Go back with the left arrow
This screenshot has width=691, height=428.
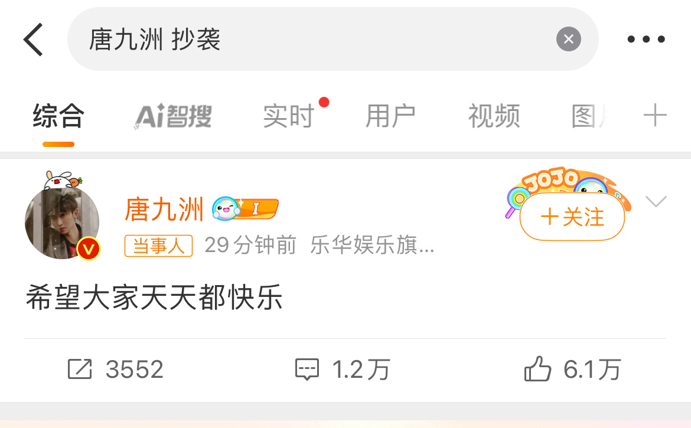pos(34,40)
